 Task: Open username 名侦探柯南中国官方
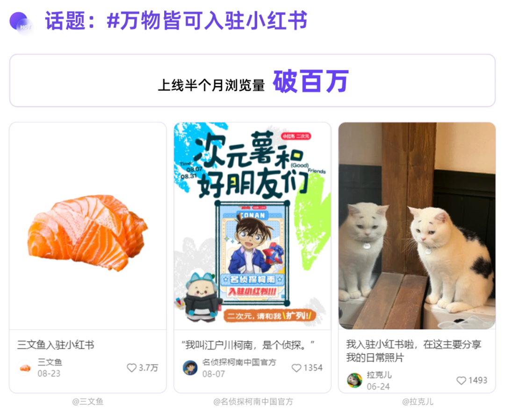239,362
